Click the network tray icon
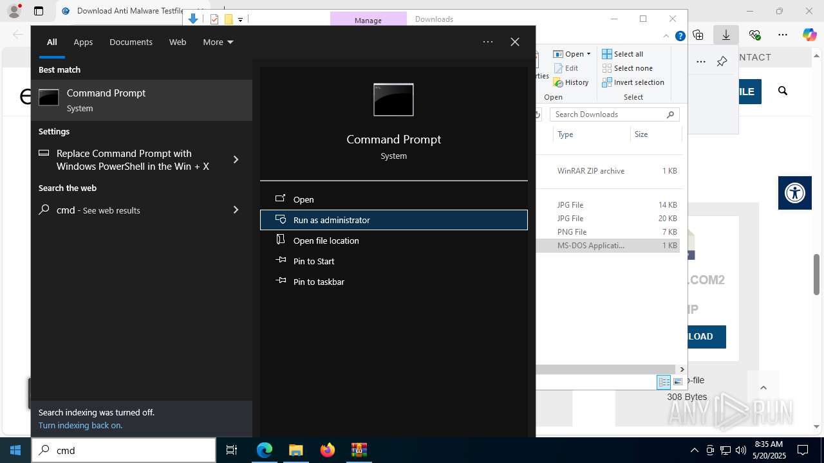Screen dimensions: 824x463 click(726, 450)
